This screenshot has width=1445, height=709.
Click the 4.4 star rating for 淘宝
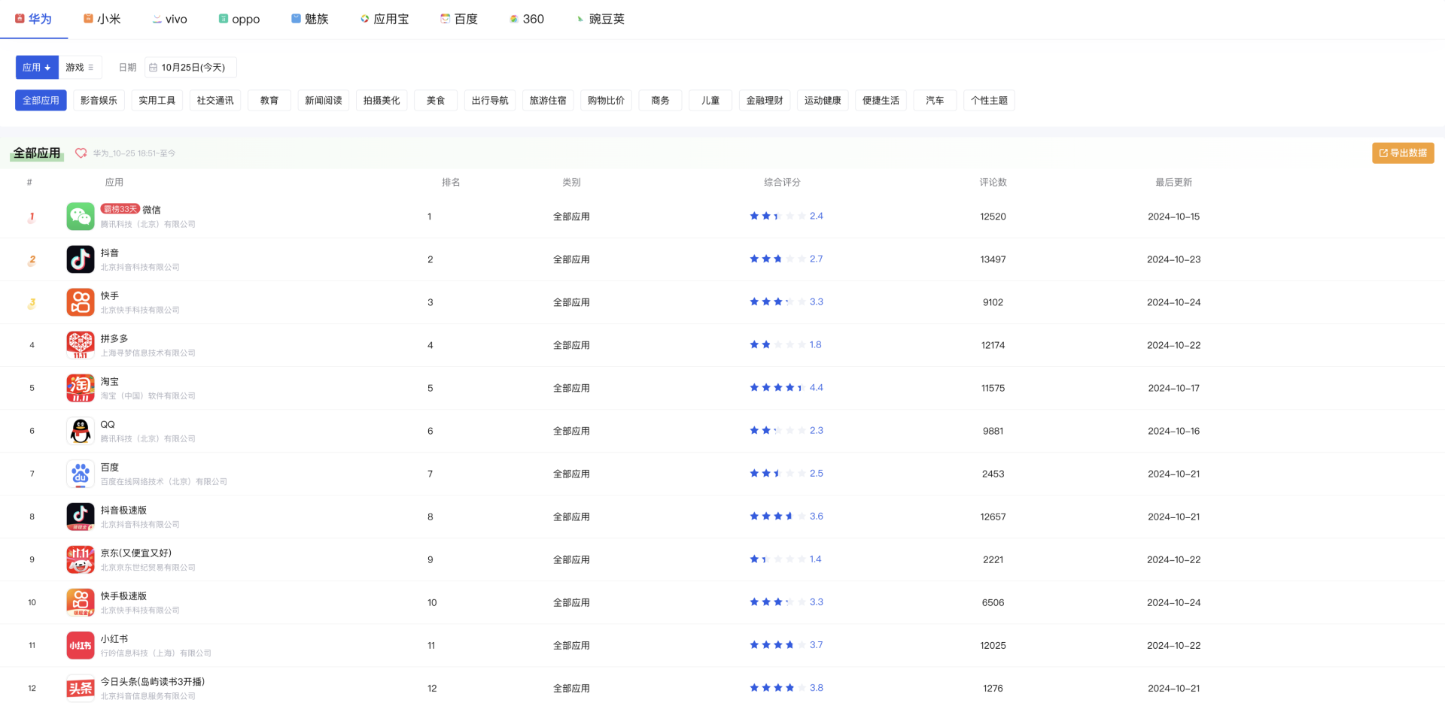click(x=786, y=388)
